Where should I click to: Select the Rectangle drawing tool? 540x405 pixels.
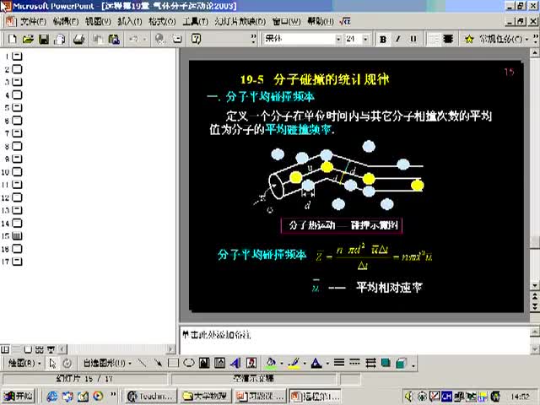click(x=173, y=363)
